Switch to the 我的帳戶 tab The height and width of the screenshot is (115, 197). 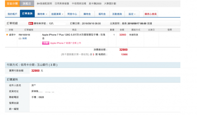click(x=12, y=14)
